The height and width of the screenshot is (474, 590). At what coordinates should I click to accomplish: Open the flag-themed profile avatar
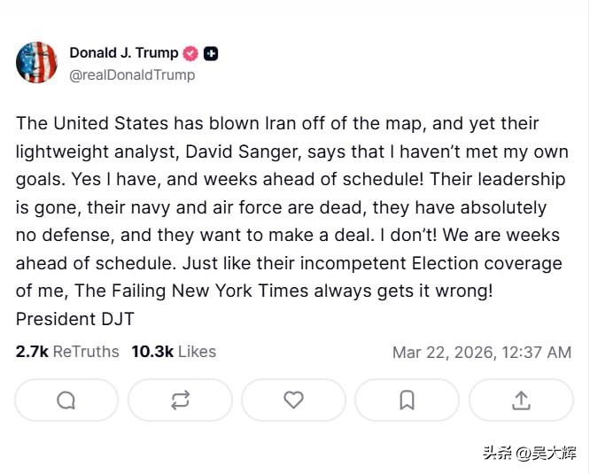pyautogui.click(x=36, y=62)
